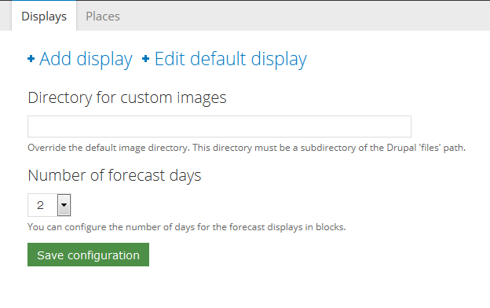Click the word Drupal in the directory help text
This screenshot has height=308, width=490.
click(x=401, y=148)
